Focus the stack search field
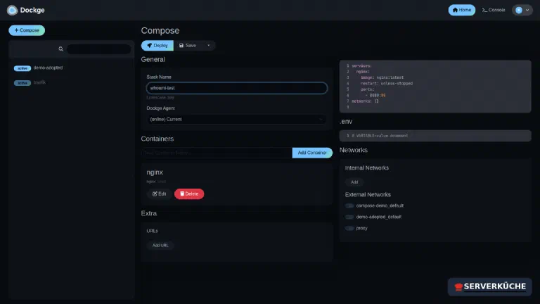The width and height of the screenshot is (540, 304). 98,49
